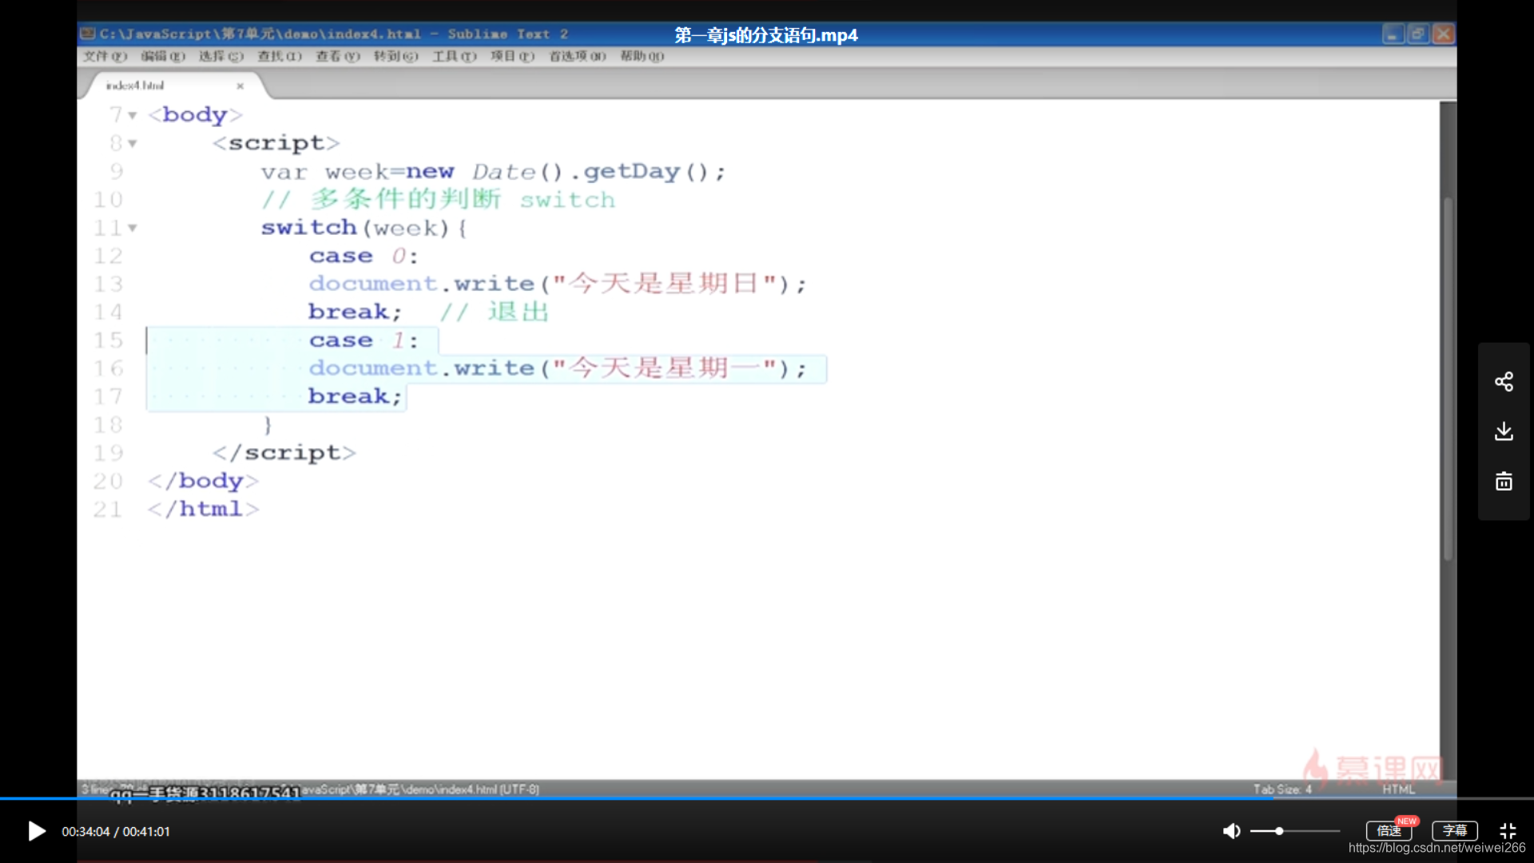
Task: Click the Sublime Text window title icon
Action: click(x=88, y=34)
